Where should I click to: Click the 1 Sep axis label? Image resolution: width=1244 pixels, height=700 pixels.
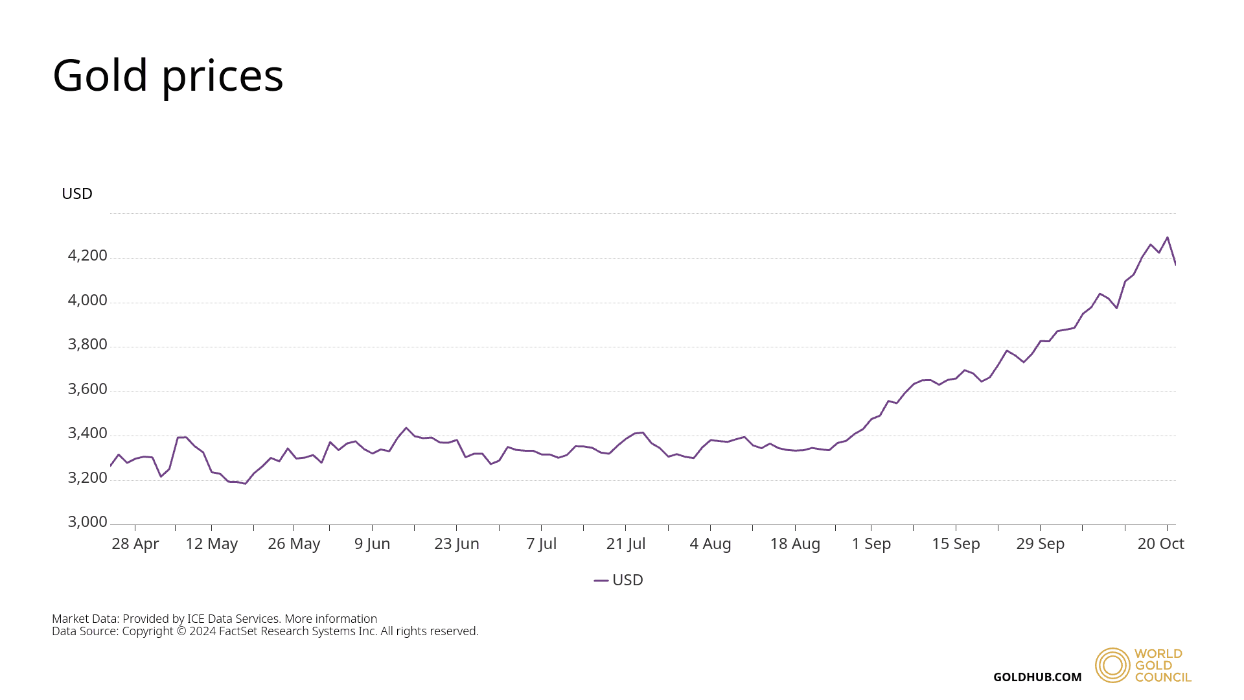pyautogui.click(x=871, y=544)
